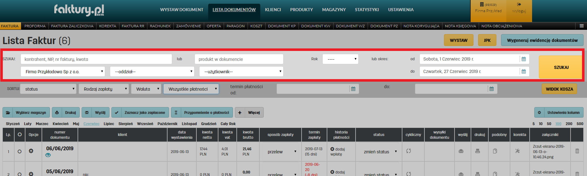Click the send envelope icon in first row
587x176 pixels.
point(461,151)
